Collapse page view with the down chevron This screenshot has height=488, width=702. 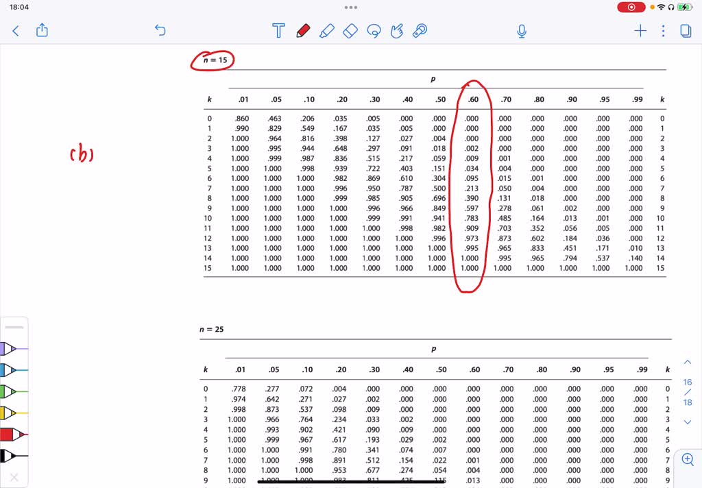click(688, 423)
